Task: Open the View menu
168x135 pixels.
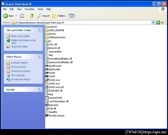Action: [x=19, y=9]
